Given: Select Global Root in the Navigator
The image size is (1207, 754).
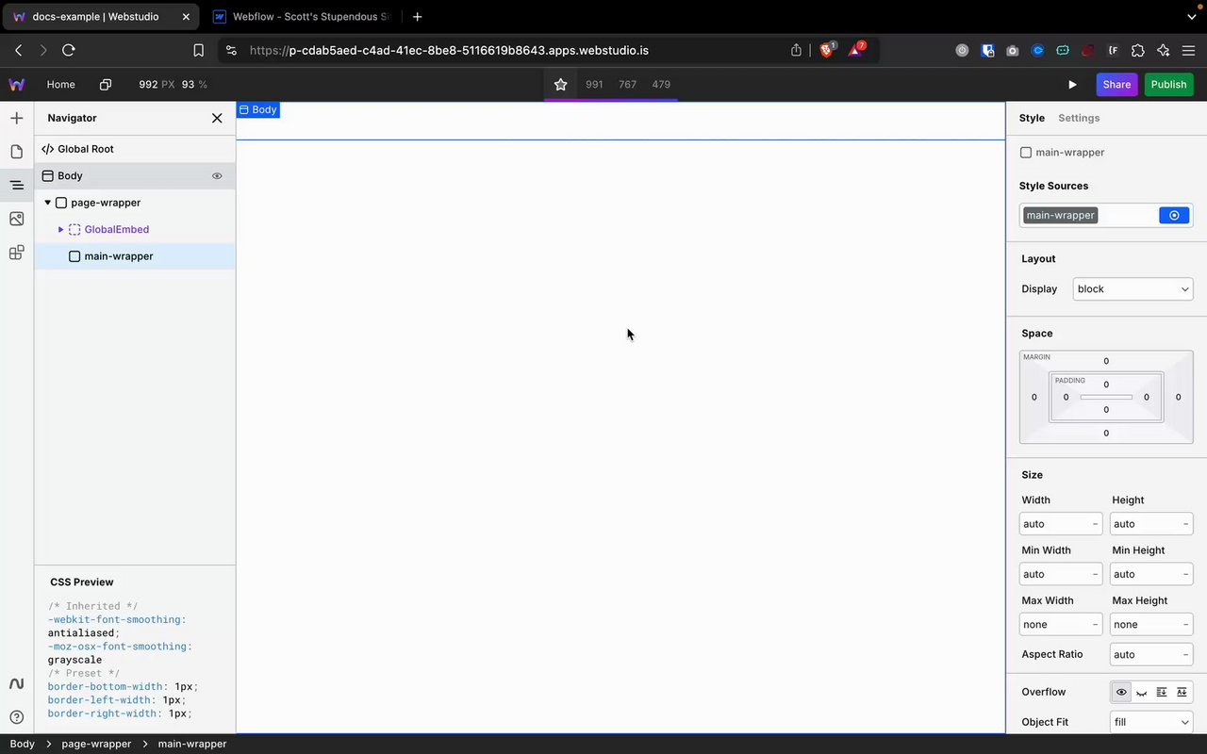Looking at the screenshot, I should (x=135, y=149).
